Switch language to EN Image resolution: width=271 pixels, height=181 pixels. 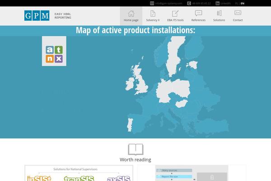(x=243, y=3)
